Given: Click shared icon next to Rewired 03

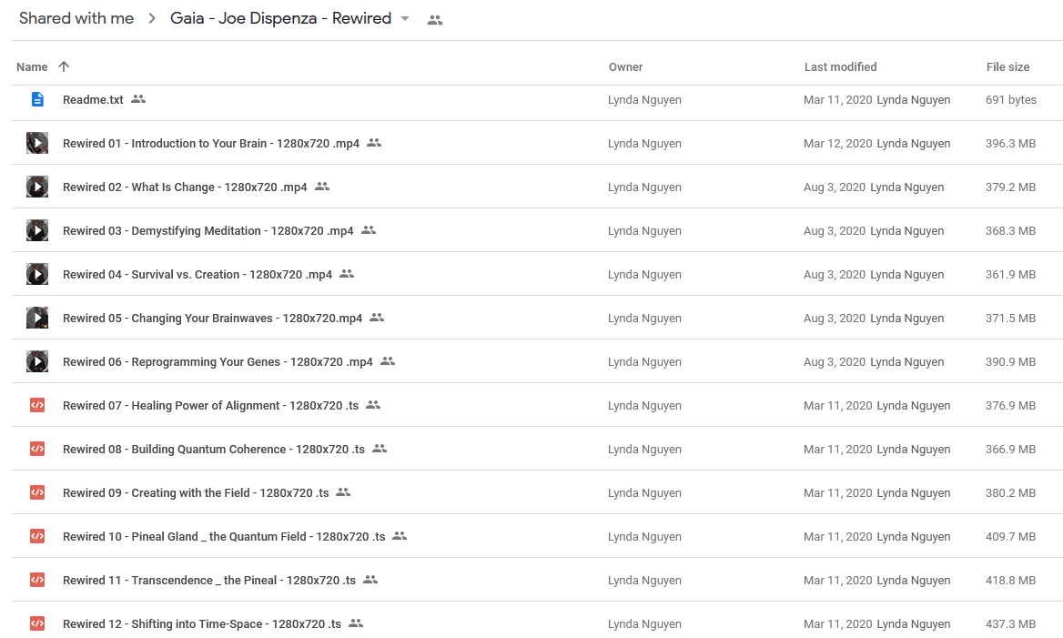Looking at the screenshot, I should tap(368, 230).
